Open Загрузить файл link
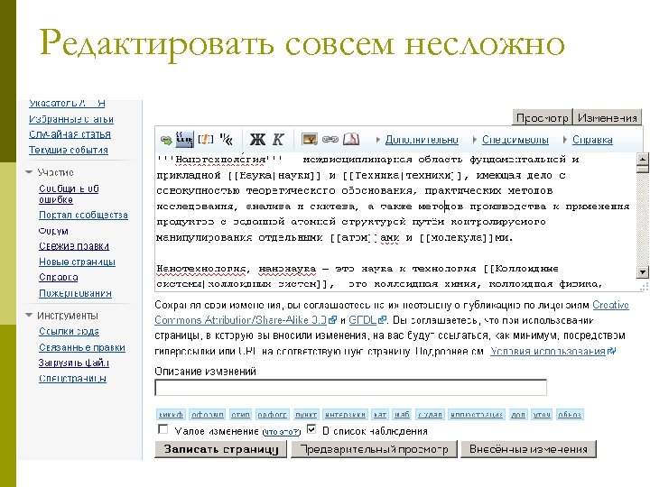The height and width of the screenshot is (487, 650). click(74, 363)
